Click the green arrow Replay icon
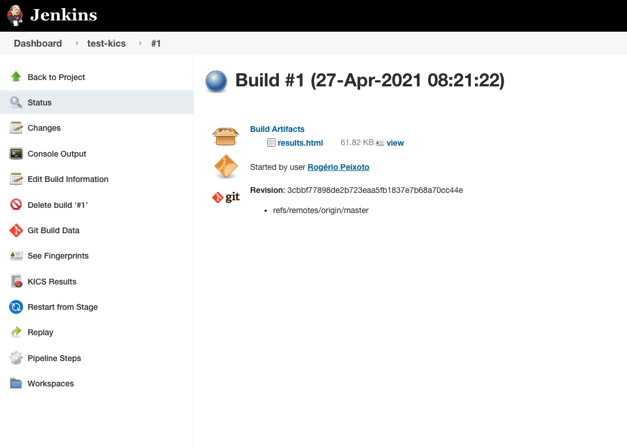The height and width of the screenshot is (448, 627). pos(16,332)
